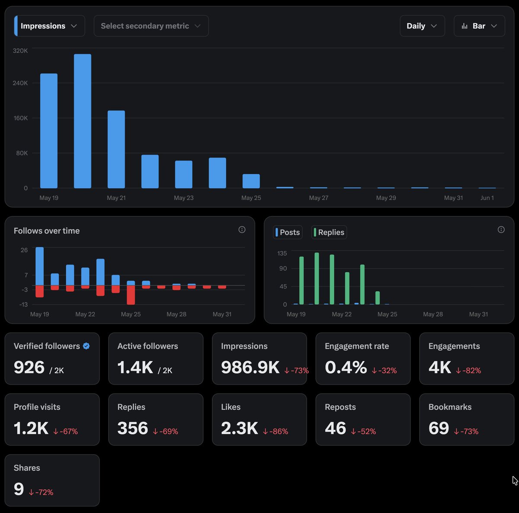Image resolution: width=519 pixels, height=513 pixels.
Task: Toggle the Replies series legend
Action: click(329, 232)
